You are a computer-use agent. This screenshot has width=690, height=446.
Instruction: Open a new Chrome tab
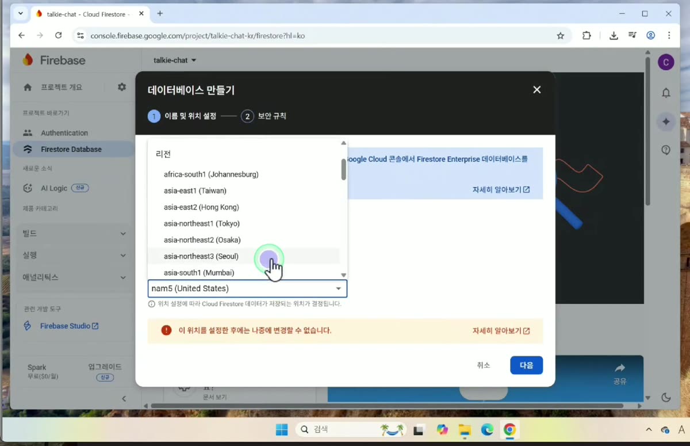[x=160, y=13]
